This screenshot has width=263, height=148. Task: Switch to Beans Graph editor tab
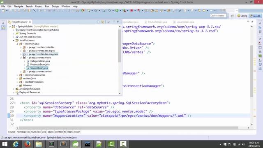coord(74,132)
